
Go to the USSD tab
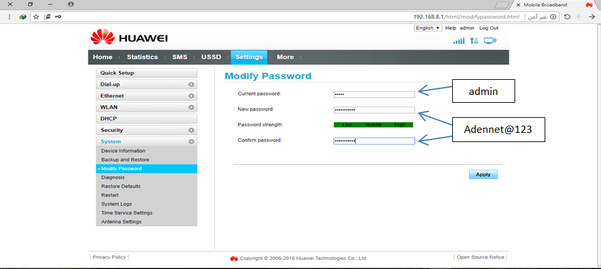coord(211,57)
